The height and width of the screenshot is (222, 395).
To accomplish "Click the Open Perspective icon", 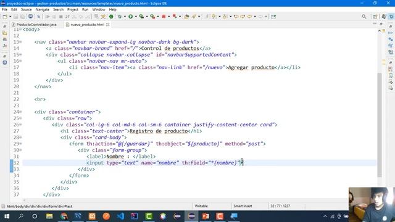I will coord(375,17).
